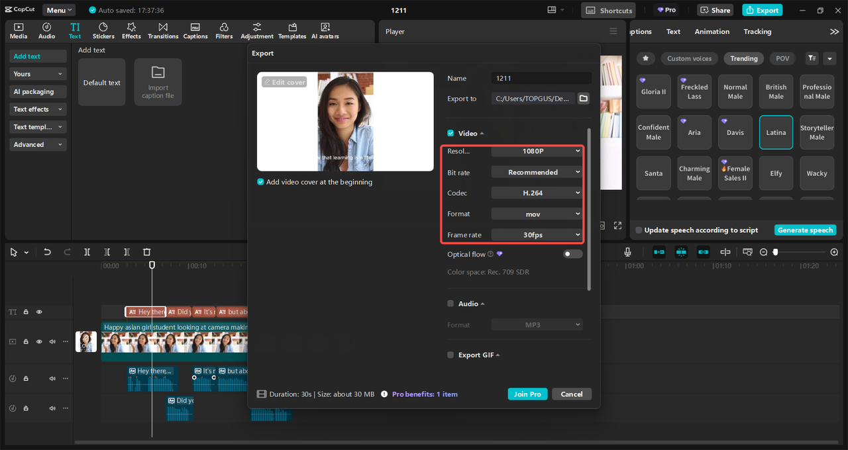
Task: Switch to the Tracking tab
Action: [757, 31]
